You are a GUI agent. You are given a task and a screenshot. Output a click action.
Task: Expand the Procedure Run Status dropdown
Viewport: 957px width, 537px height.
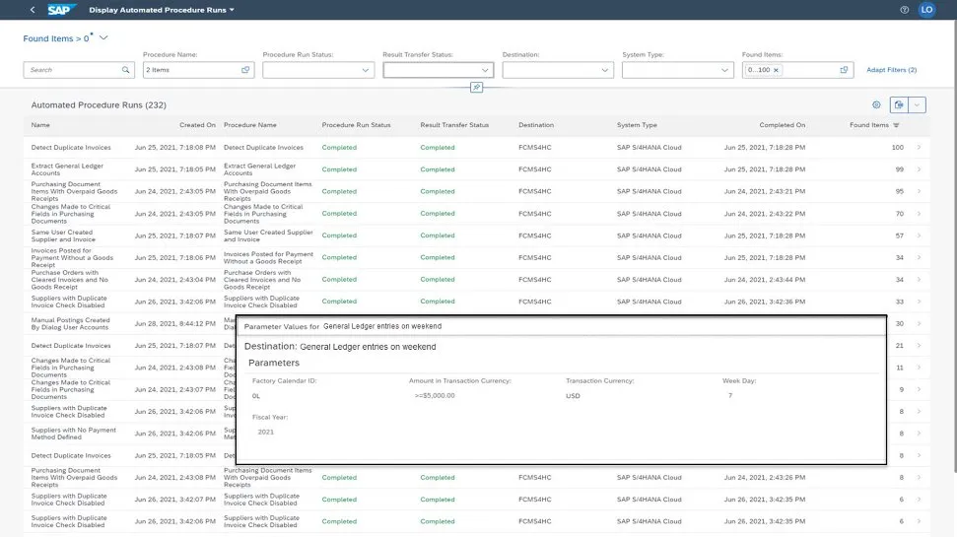[366, 70]
